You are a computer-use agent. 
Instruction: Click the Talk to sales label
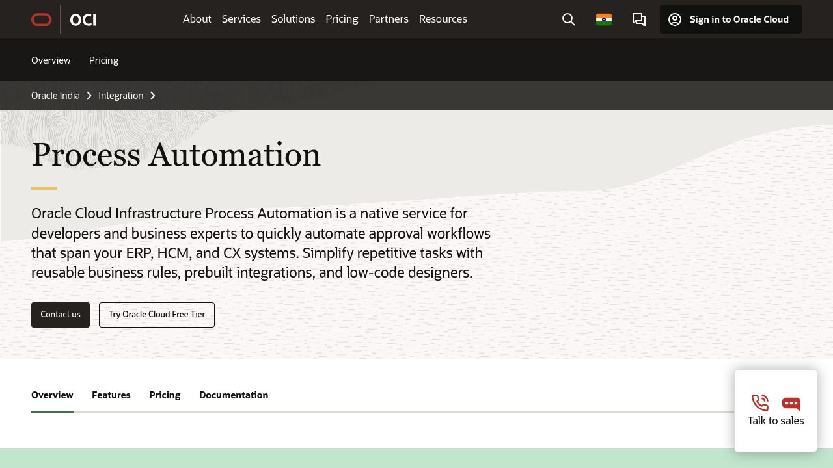point(776,421)
